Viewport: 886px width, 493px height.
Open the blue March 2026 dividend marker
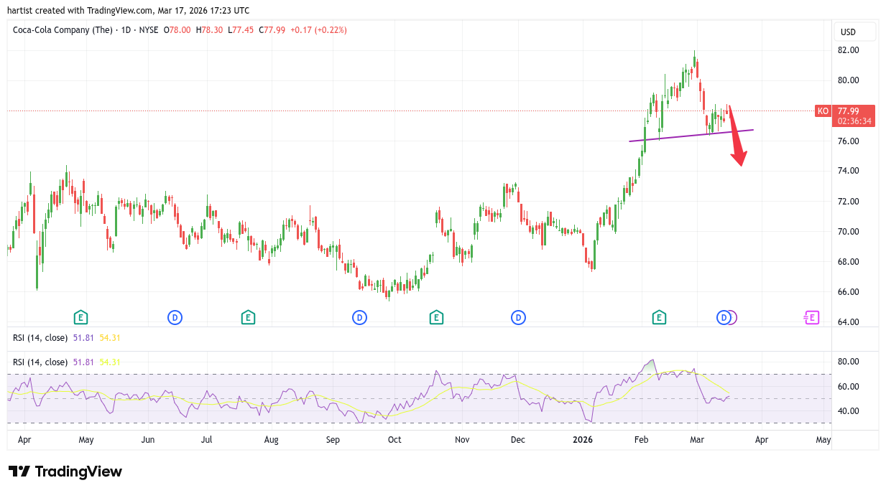point(724,317)
